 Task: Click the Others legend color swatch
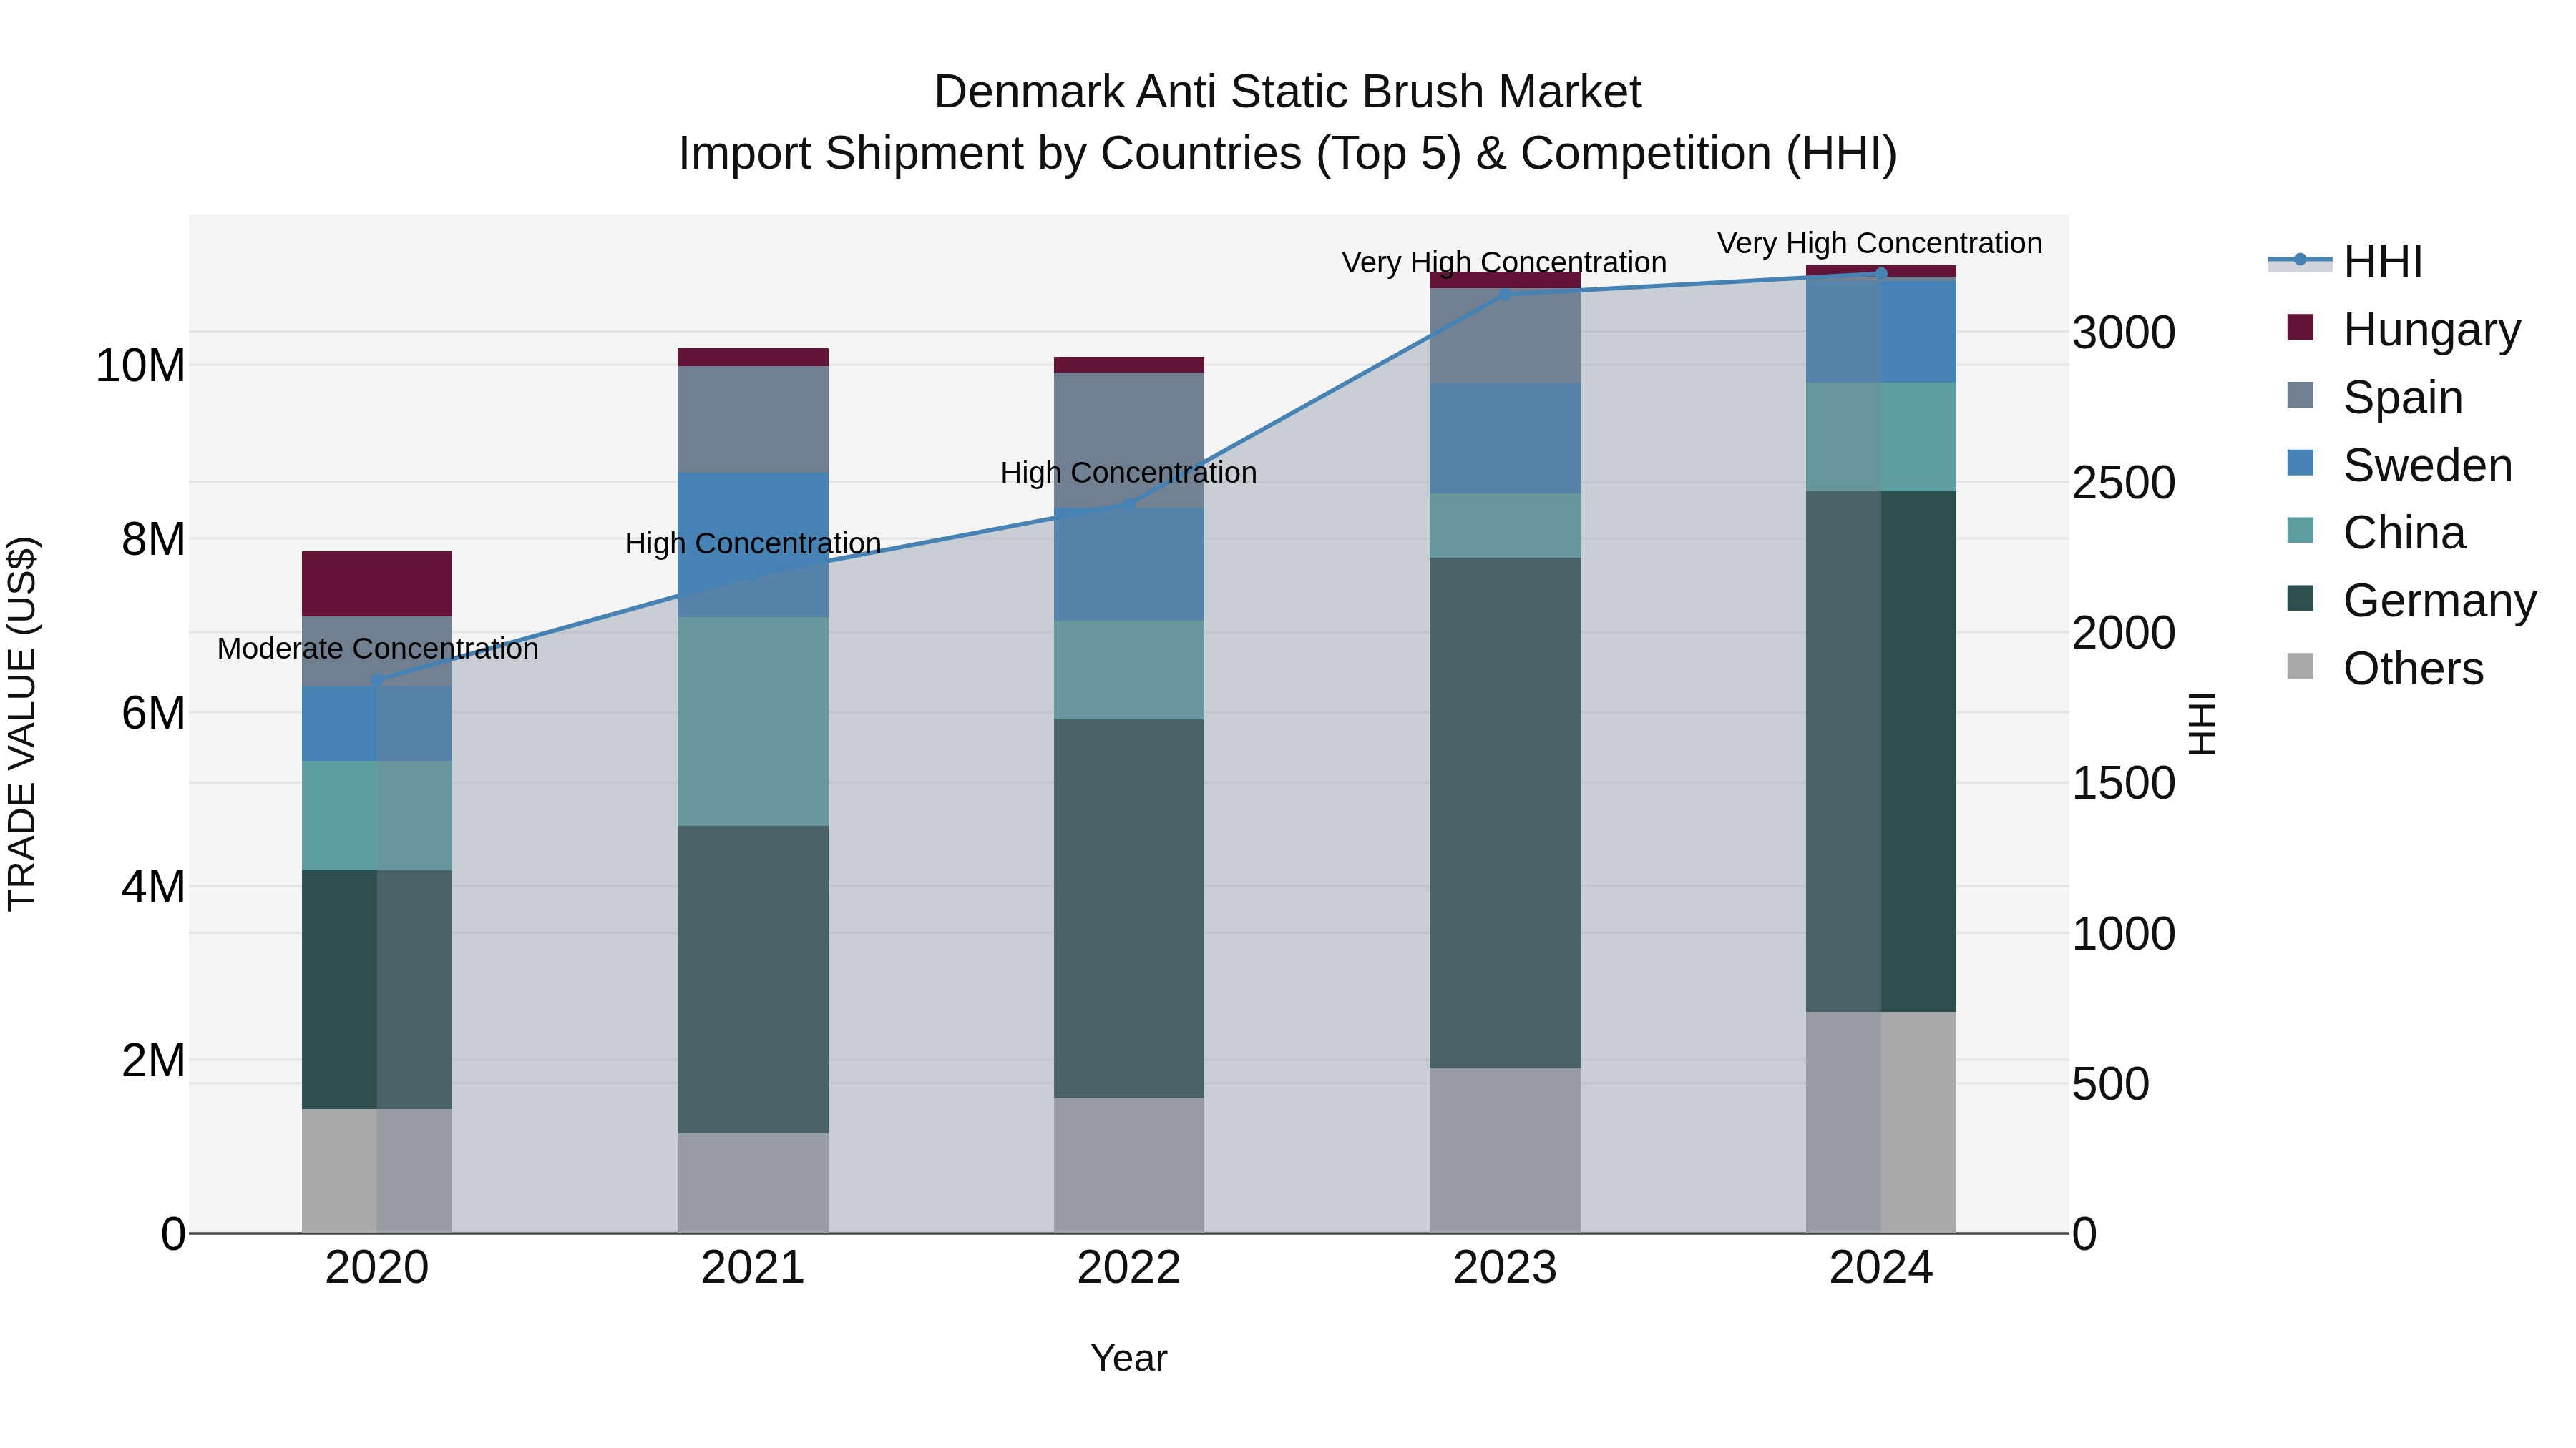pyautogui.click(x=2300, y=666)
